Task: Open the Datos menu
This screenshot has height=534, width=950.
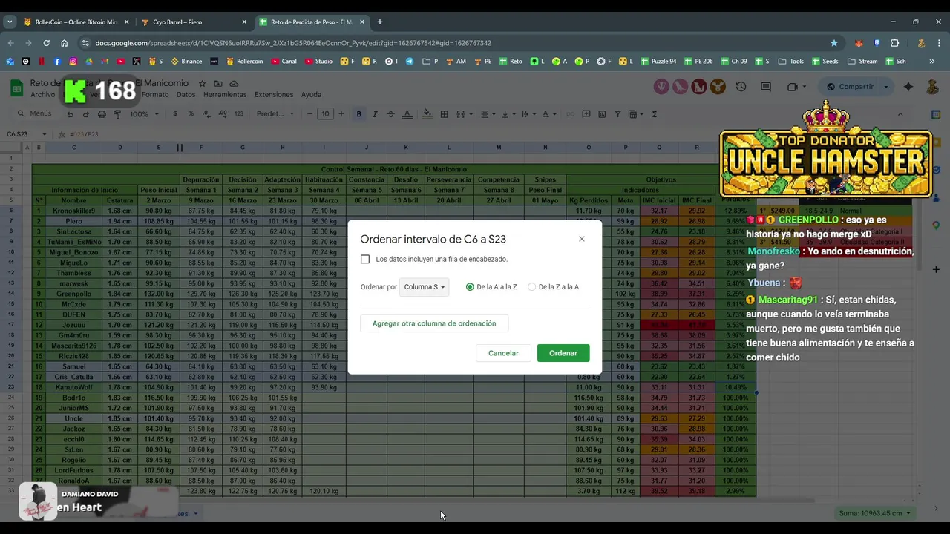Action: (x=186, y=95)
